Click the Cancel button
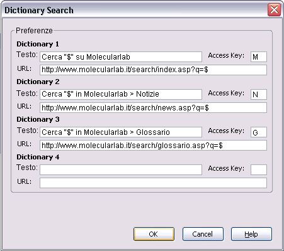 pos(203,234)
